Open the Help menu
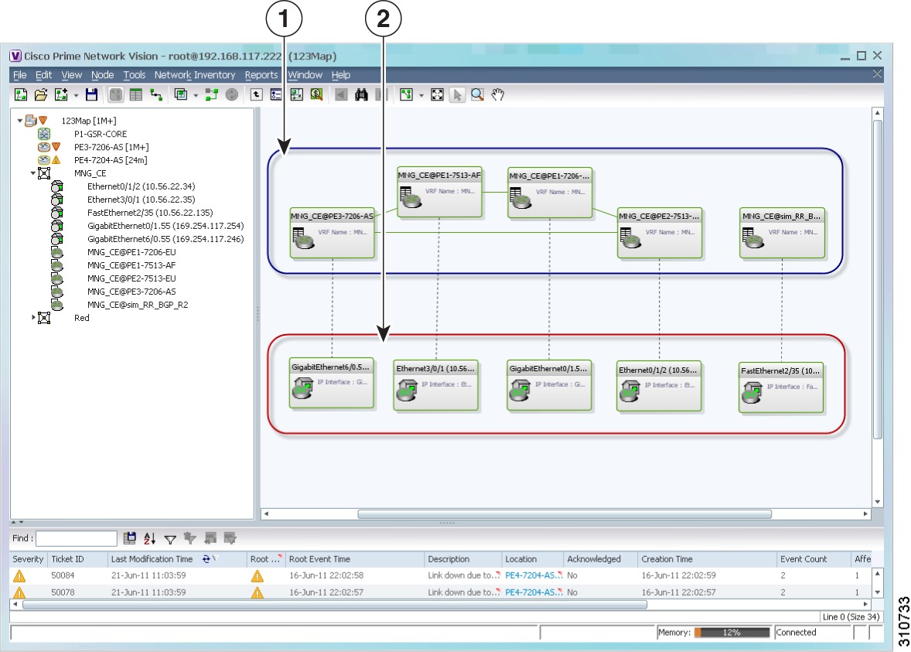The height and width of the screenshot is (652, 911). point(340,75)
